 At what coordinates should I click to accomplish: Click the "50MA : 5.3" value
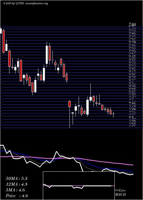pyautogui.click(x=17, y=179)
